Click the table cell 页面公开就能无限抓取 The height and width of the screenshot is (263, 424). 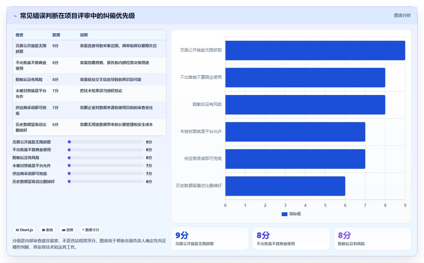(x=31, y=48)
